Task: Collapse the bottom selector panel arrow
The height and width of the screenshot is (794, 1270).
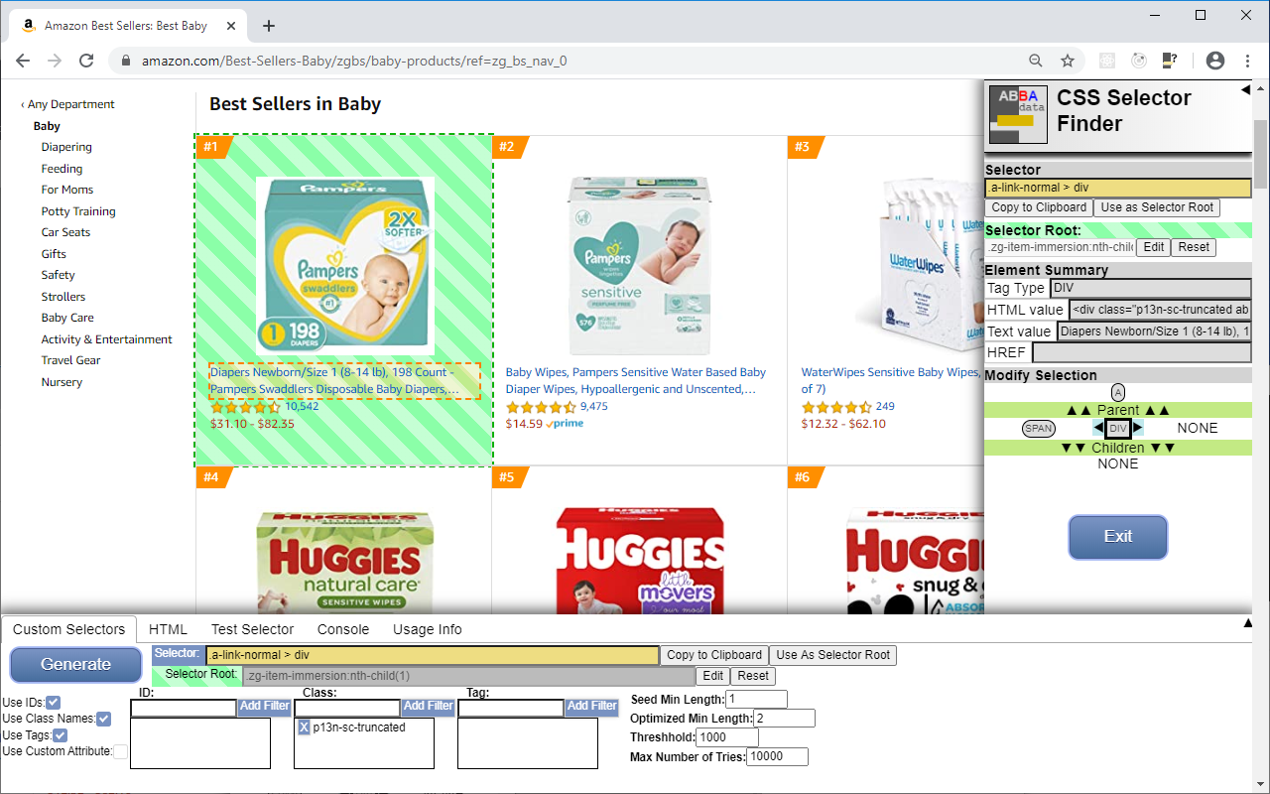Action: click(1248, 623)
